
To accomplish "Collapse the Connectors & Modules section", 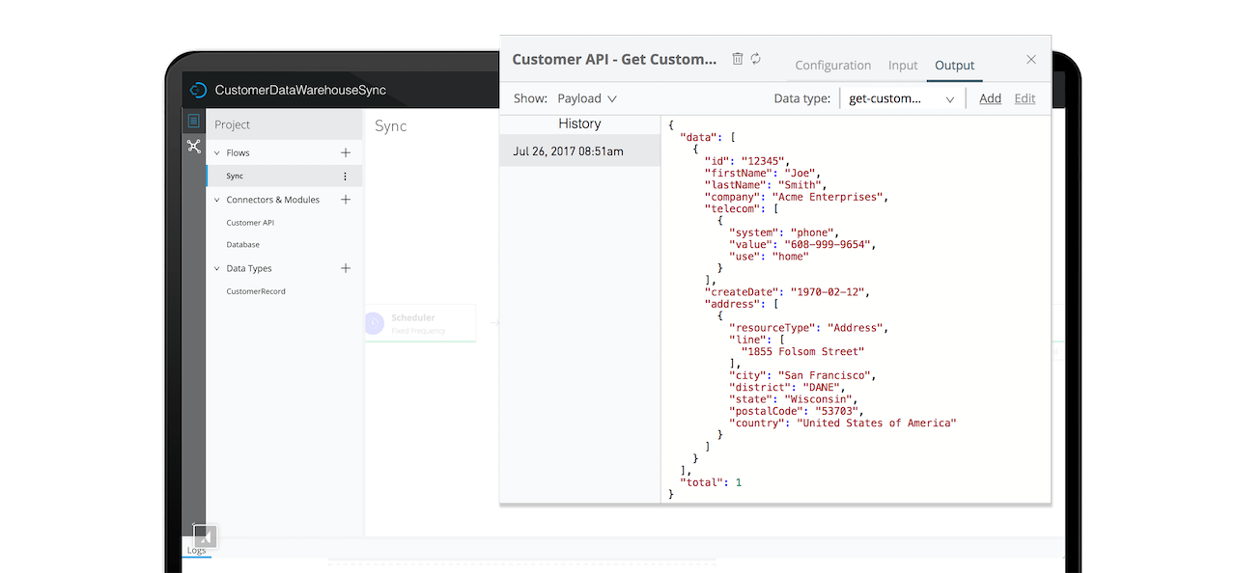I will [x=217, y=200].
